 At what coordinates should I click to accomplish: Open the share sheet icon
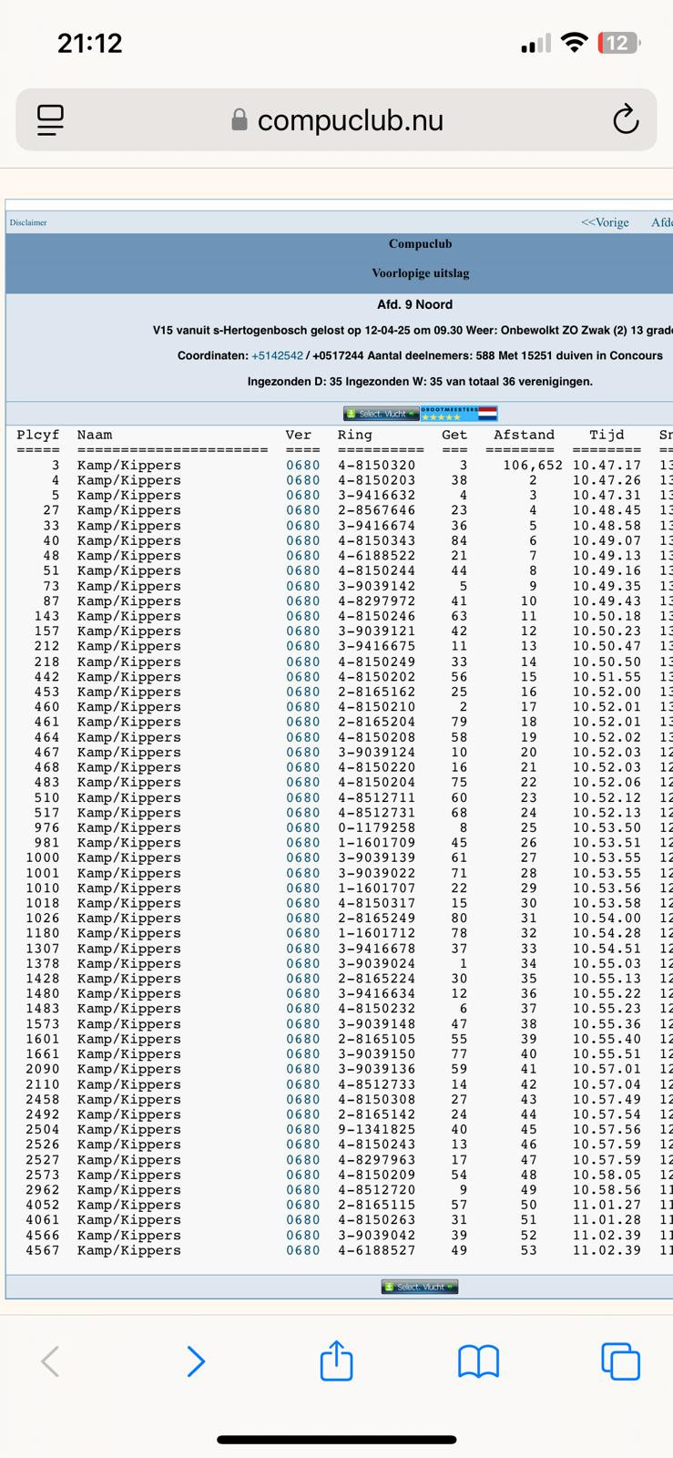(x=336, y=1360)
